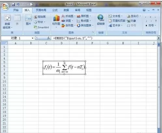Select column A header
This screenshot has height=133, width=162.
pos(16,43)
